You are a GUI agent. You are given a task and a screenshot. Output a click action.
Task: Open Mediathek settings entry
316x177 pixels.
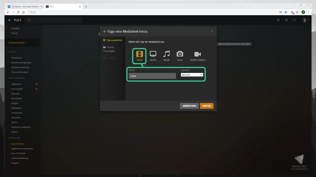click(17, 99)
